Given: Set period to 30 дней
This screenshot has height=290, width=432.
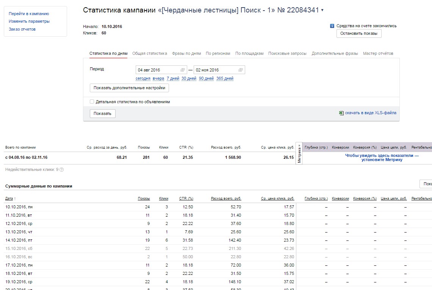Looking at the screenshot, I should [x=189, y=78].
